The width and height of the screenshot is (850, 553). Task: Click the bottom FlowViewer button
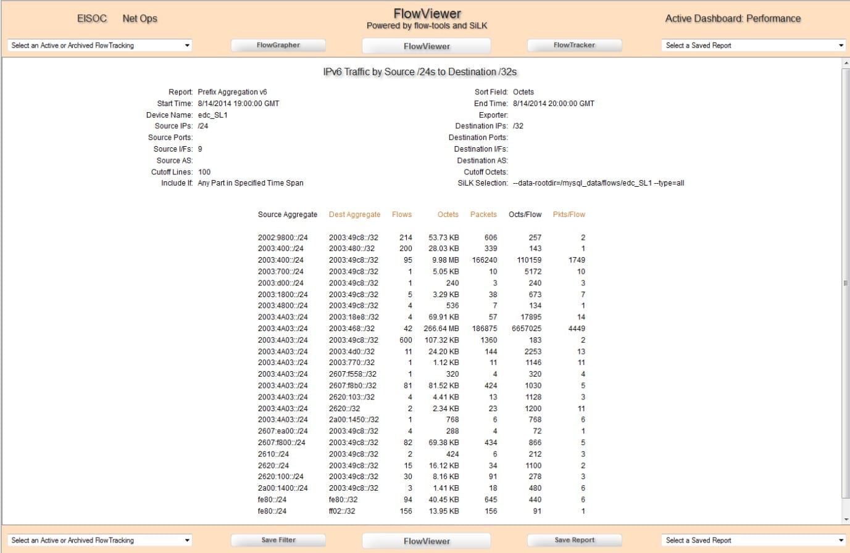pyautogui.click(x=426, y=540)
